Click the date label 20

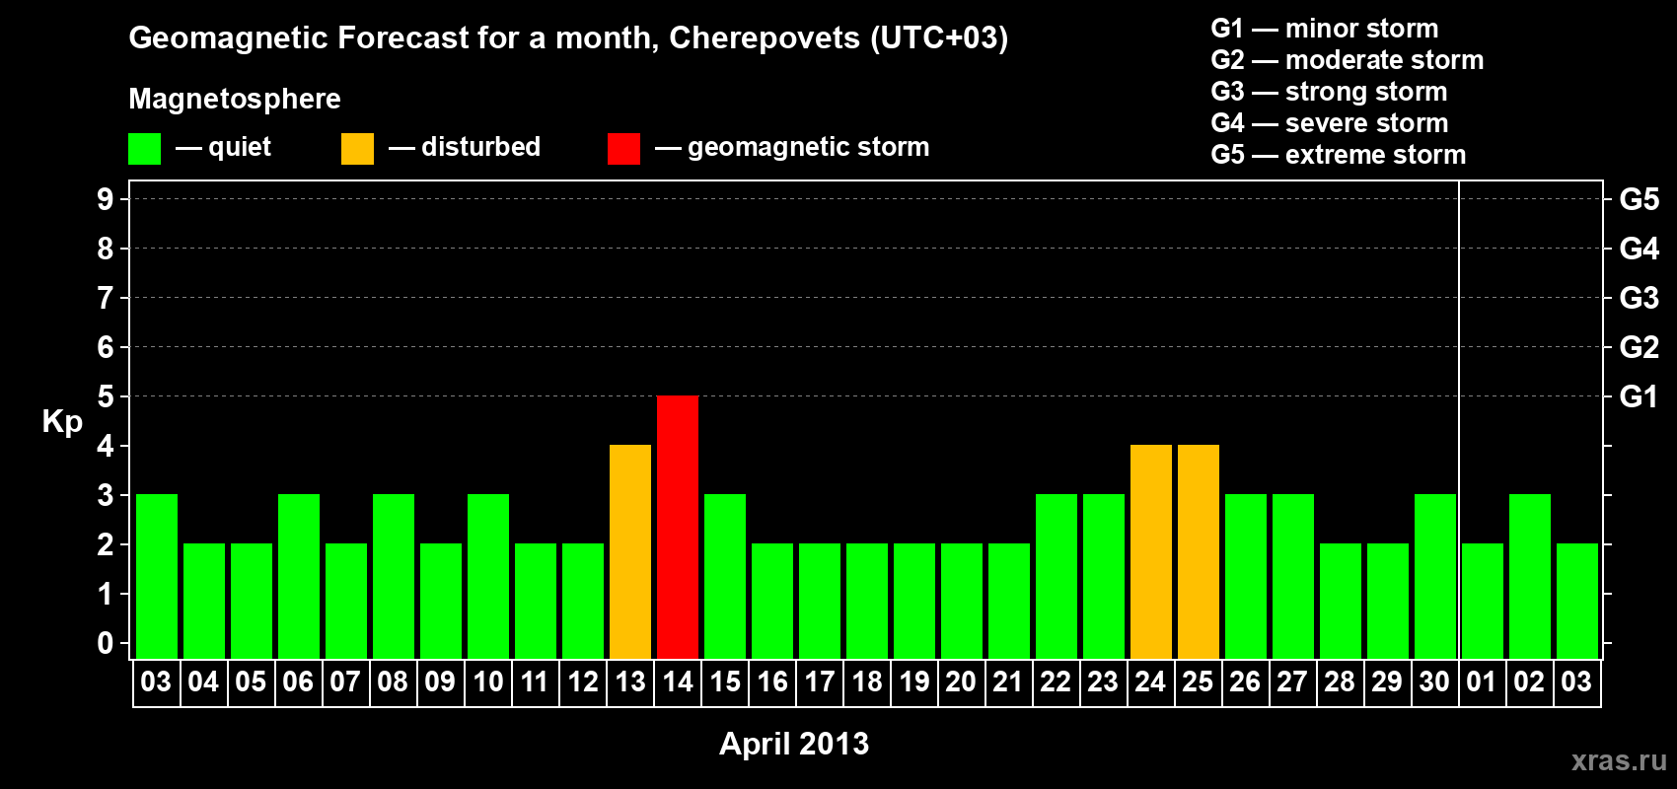[961, 681]
